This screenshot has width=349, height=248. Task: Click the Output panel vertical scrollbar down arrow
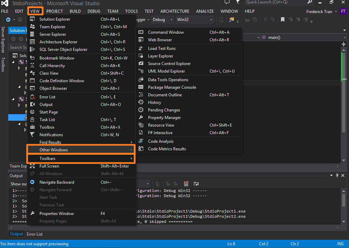344,222
